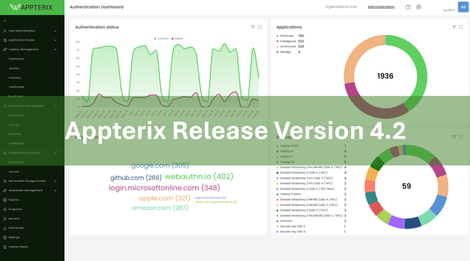This screenshot has height=261, width=470.
Task: Click the Awareness Management icon
Action: point(5,191)
